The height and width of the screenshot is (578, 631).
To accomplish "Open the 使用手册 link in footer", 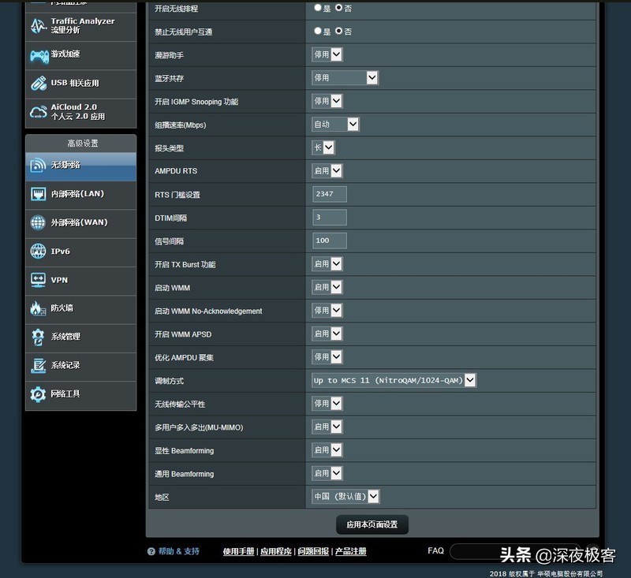I will [x=238, y=551].
